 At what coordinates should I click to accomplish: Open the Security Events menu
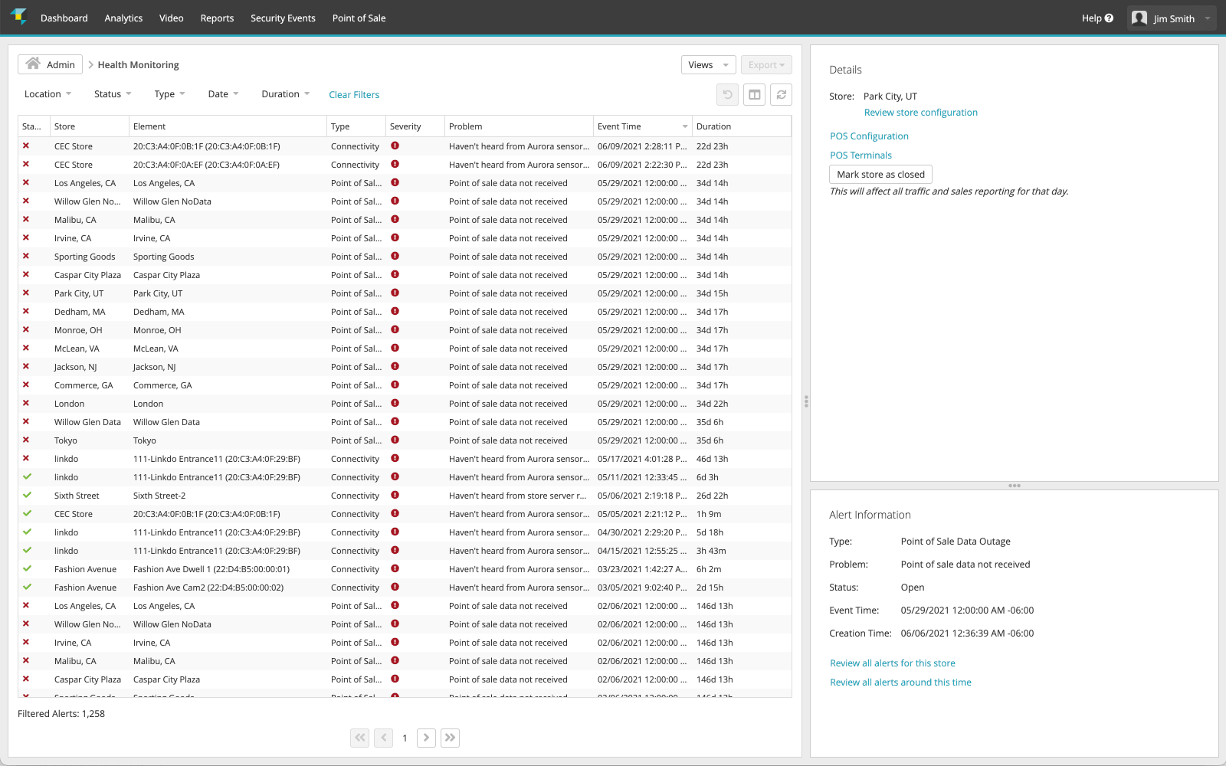point(283,18)
